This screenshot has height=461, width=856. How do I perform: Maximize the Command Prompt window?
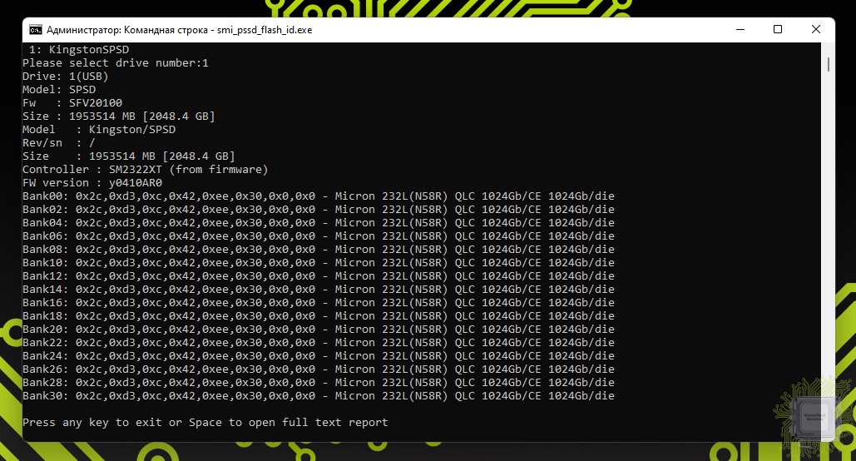tap(778, 29)
